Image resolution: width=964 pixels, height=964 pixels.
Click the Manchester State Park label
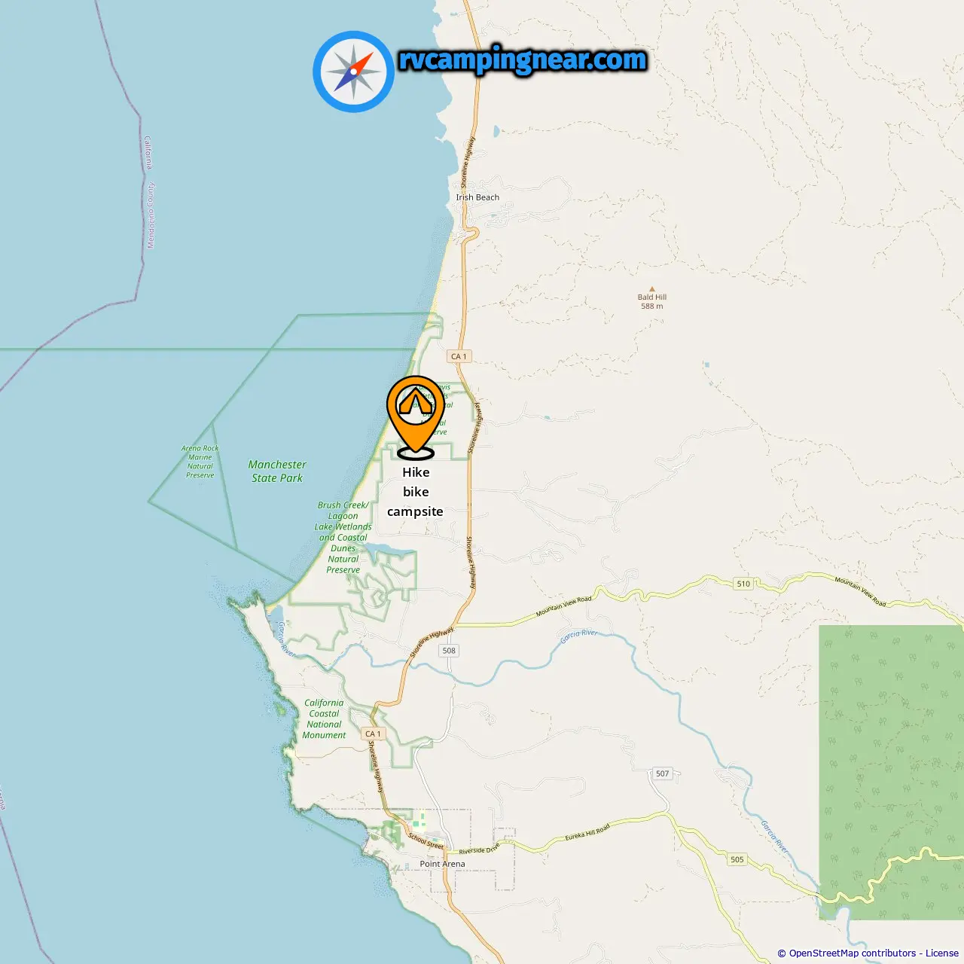point(277,471)
